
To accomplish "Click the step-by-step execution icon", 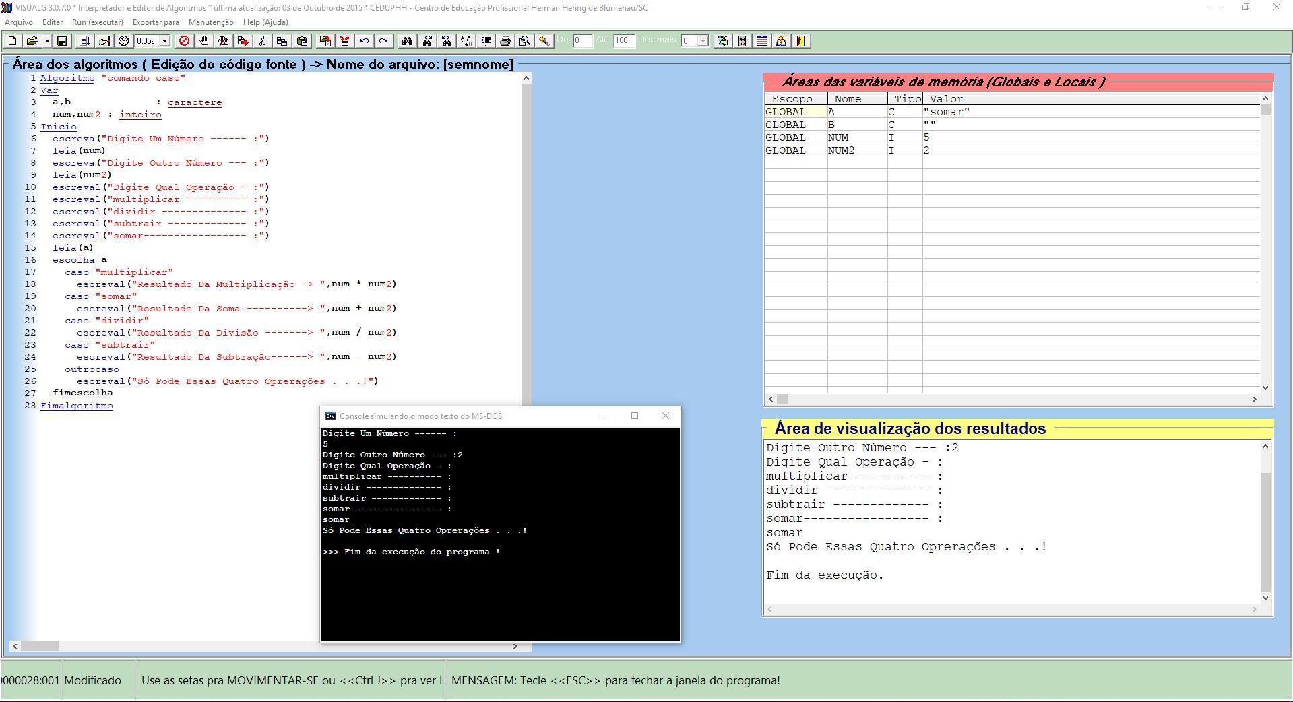I will coord(104,41).
